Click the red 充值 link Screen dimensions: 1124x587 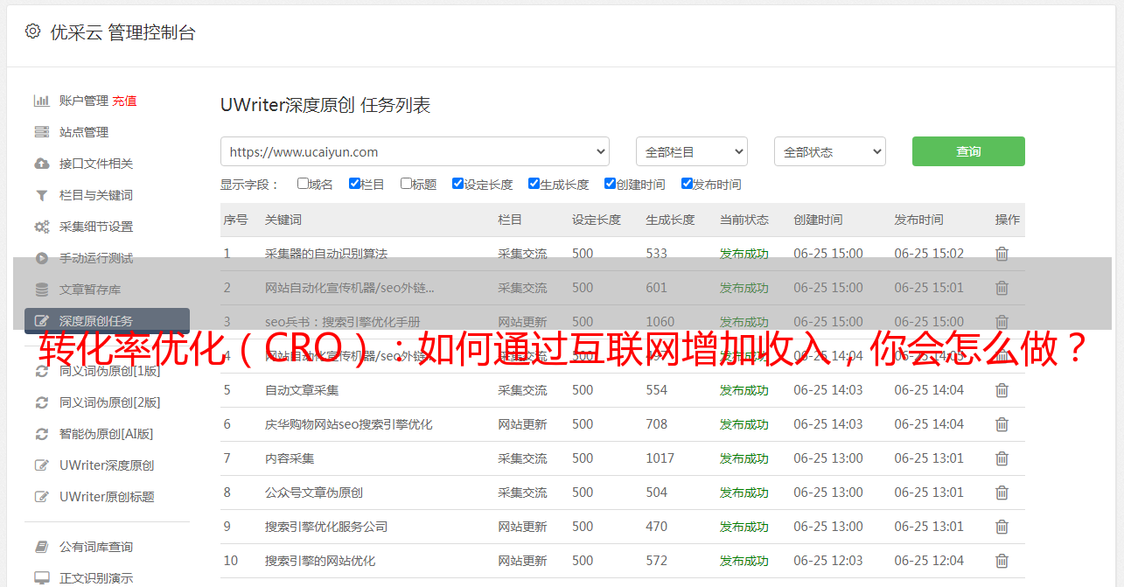pos(124,101)
